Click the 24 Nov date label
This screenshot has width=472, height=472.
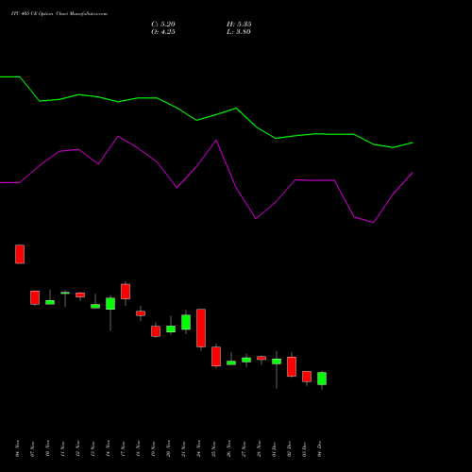click(198, 448)
